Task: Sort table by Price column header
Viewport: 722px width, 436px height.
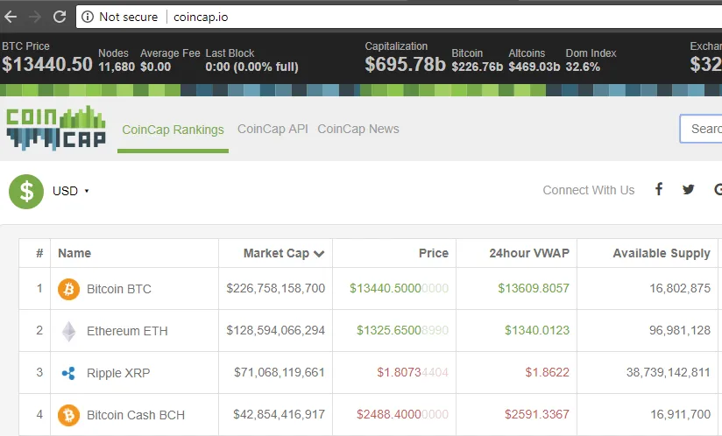Action: pyautogui.click(x=434, y=253)
